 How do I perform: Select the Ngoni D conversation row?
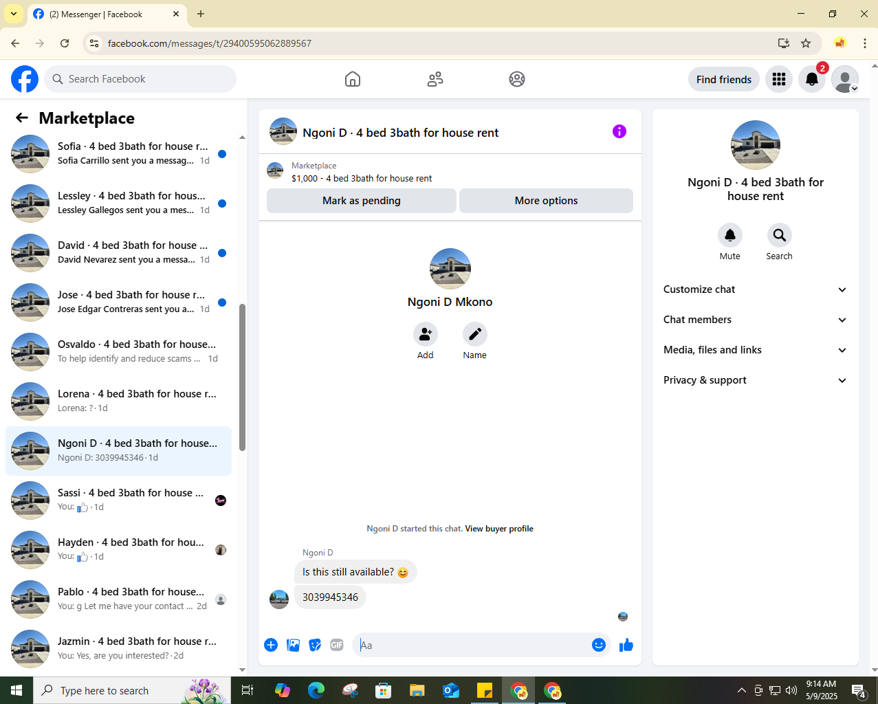pyautogui.click(x=118, y=451)
